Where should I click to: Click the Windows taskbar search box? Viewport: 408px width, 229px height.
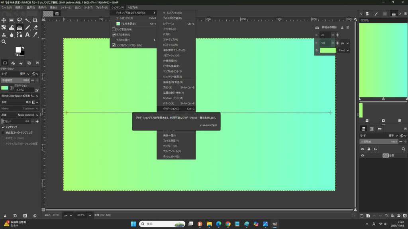(161, 224)
